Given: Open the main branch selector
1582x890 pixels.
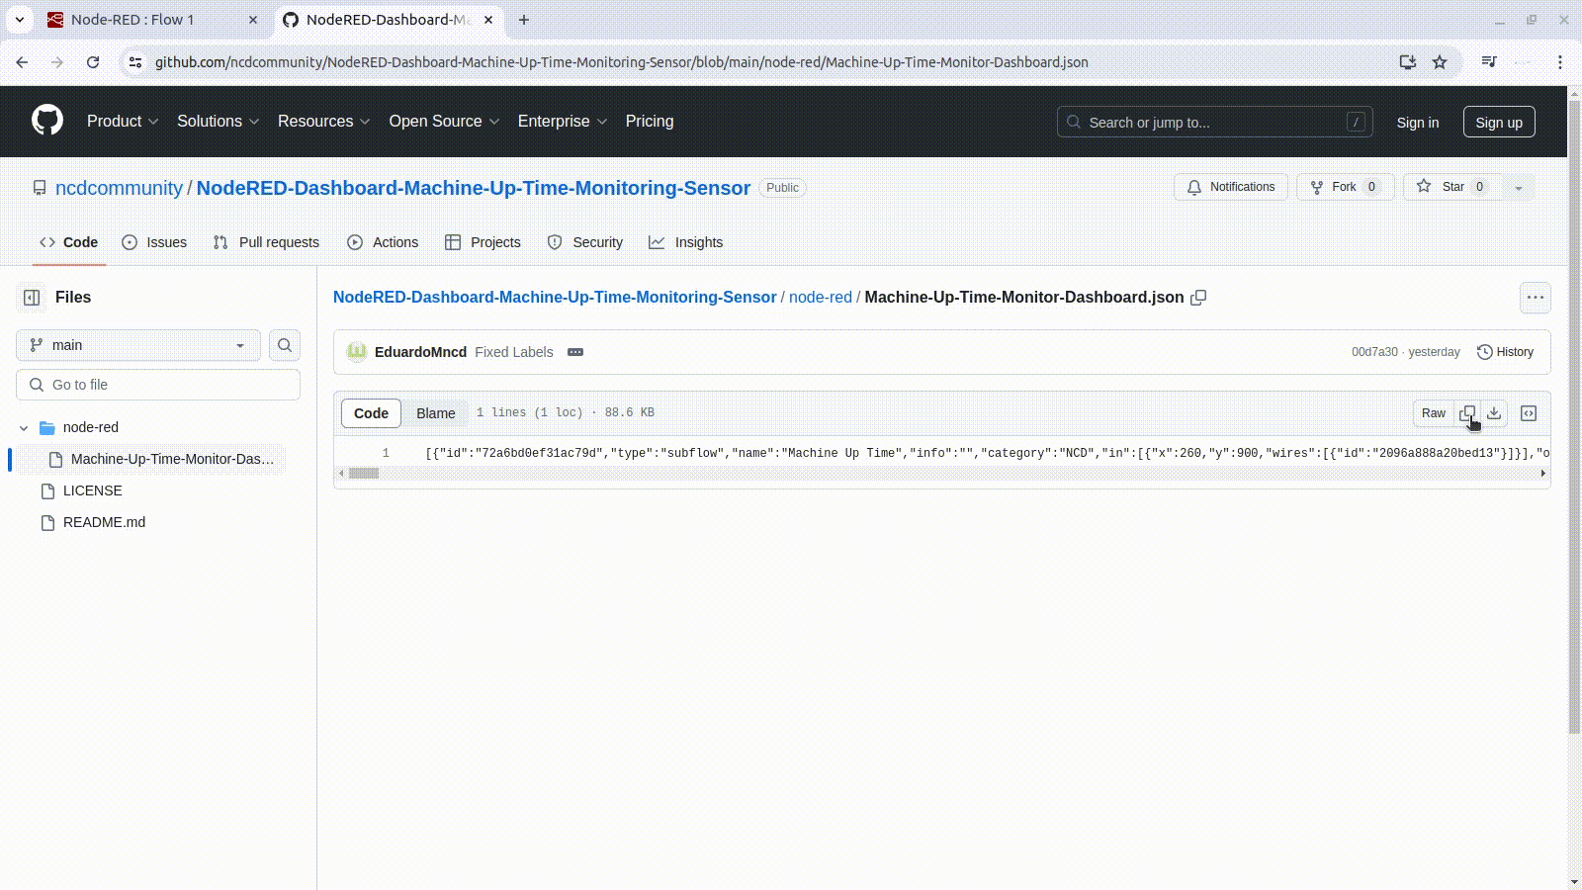Looking at the screenshot, I should click(138, 345).
